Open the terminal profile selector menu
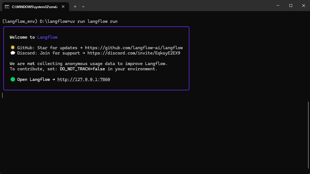Viewport: 310px width, 174px height. pos(83,6)
